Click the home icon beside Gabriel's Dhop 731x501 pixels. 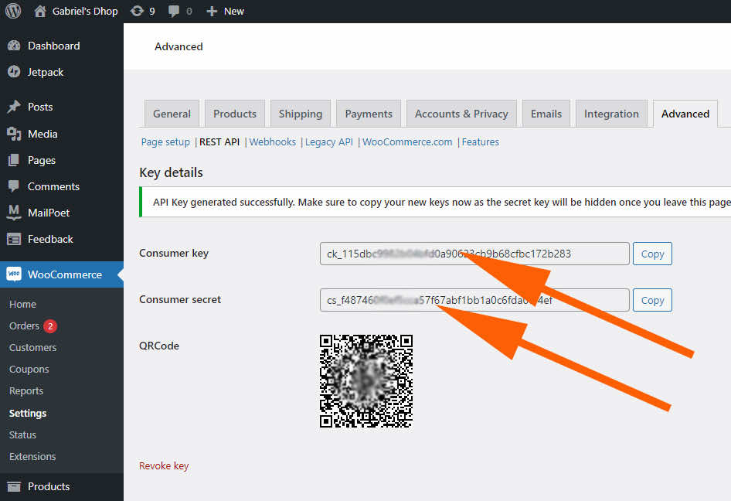click(x=40, y=11)
